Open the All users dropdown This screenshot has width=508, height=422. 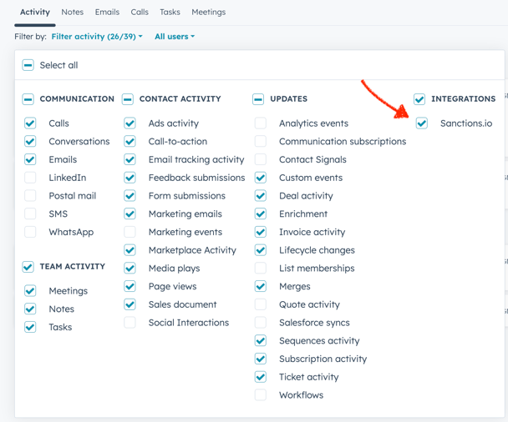174,37
